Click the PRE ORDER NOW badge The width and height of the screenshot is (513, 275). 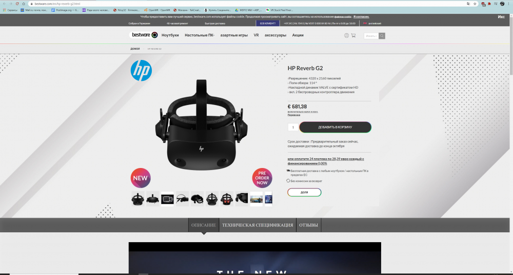click(262, 178)
